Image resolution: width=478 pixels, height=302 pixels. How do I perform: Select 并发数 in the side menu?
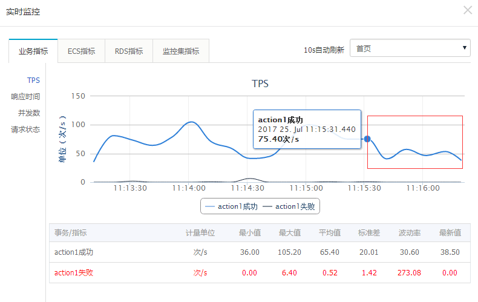29,113
